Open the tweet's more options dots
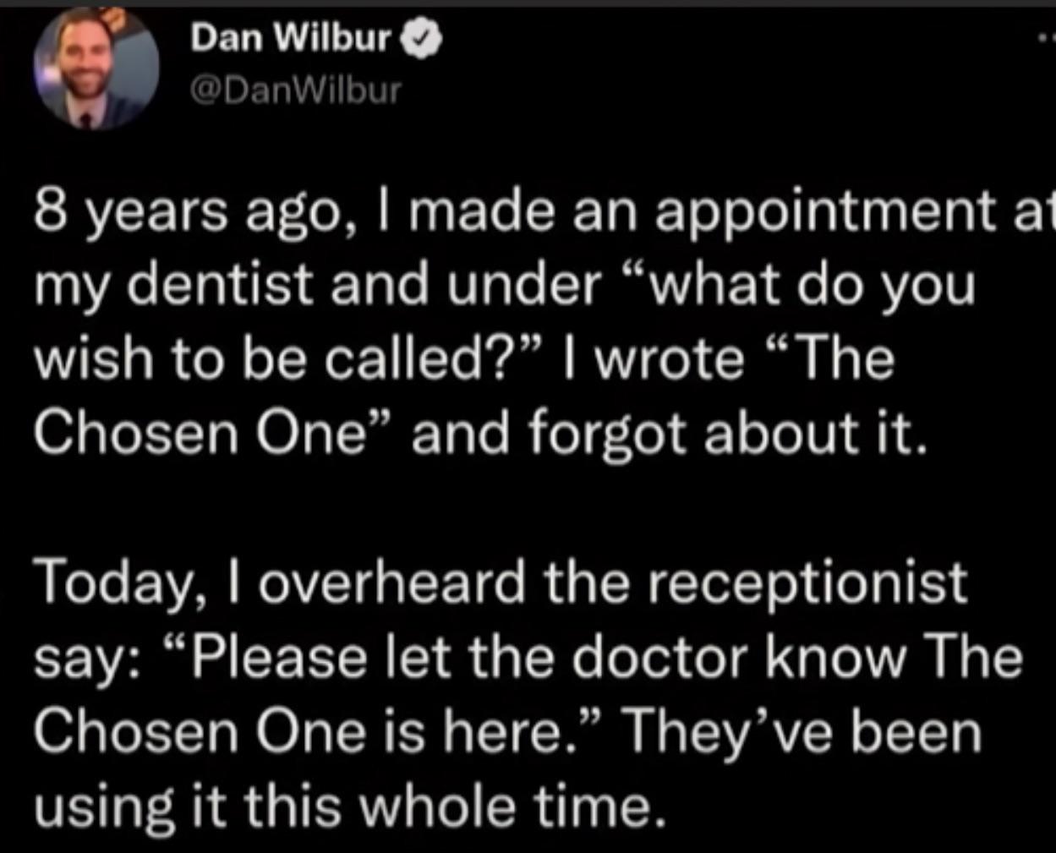1056x853 pixels. click(1047, 39)
